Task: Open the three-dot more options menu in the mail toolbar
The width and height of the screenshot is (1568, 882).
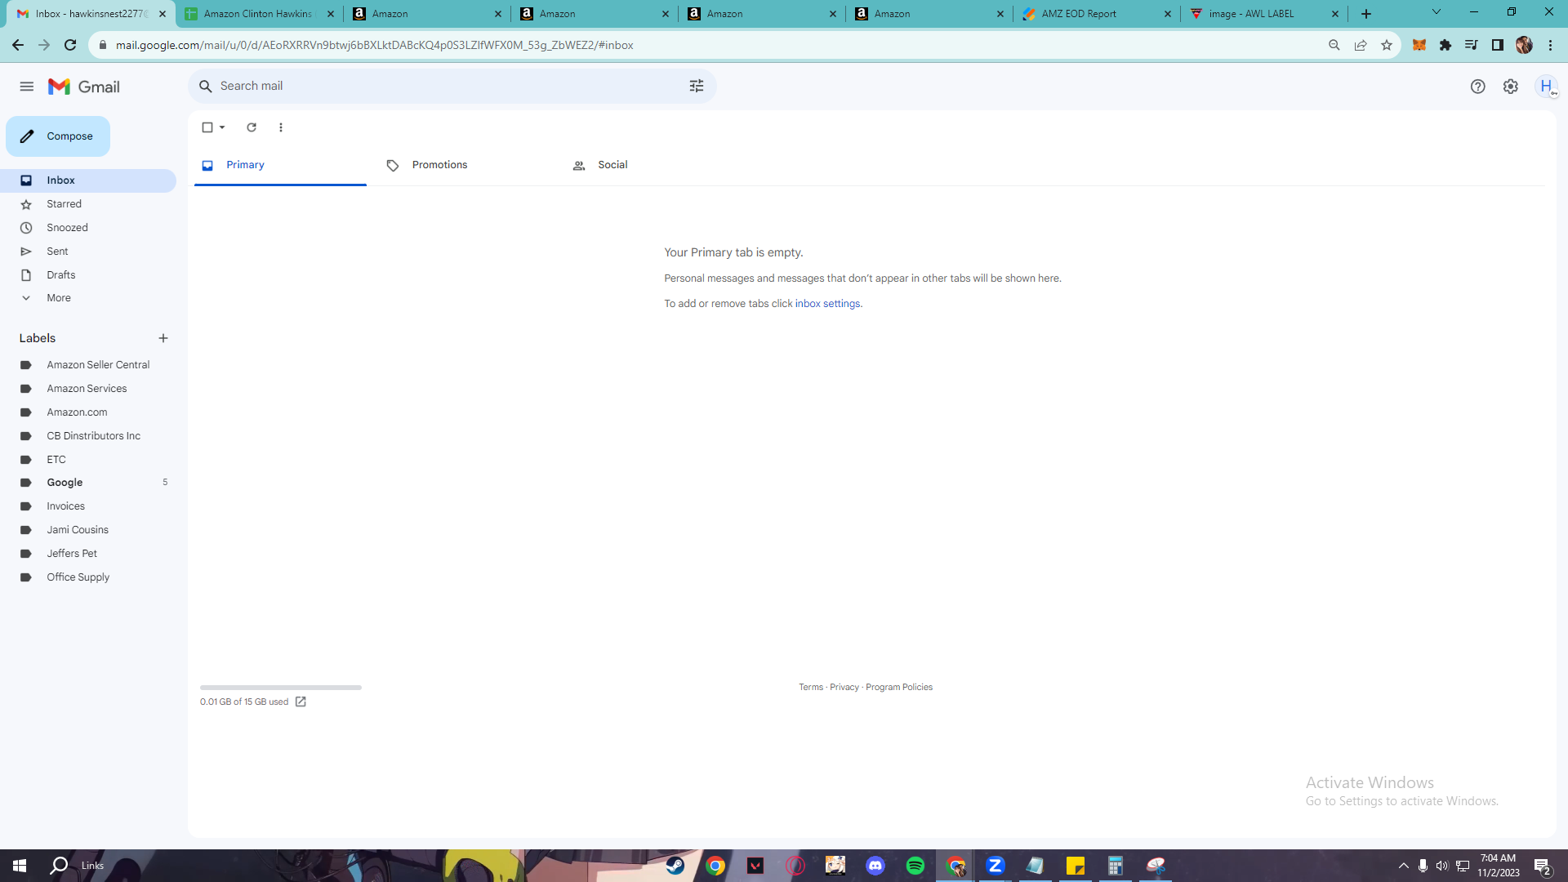Action: [x=281, y=127]
